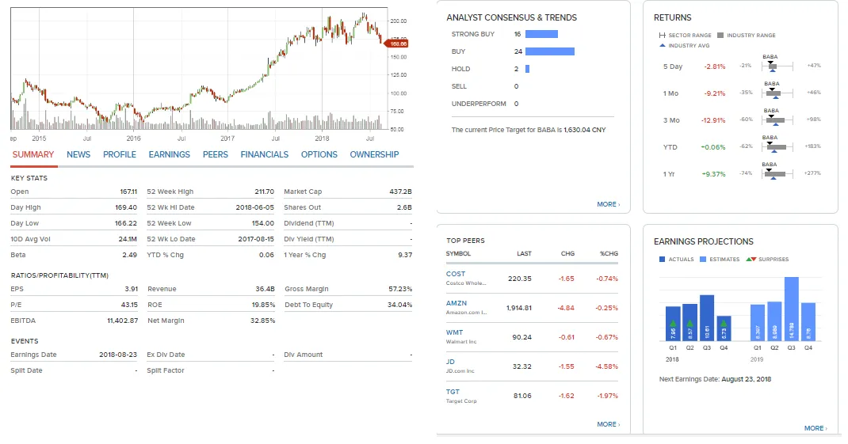Image resolution: width=848 pixels, height=444 pixels.
Task: Switch to the OPTIONS tab
Action: coord(319,154)
